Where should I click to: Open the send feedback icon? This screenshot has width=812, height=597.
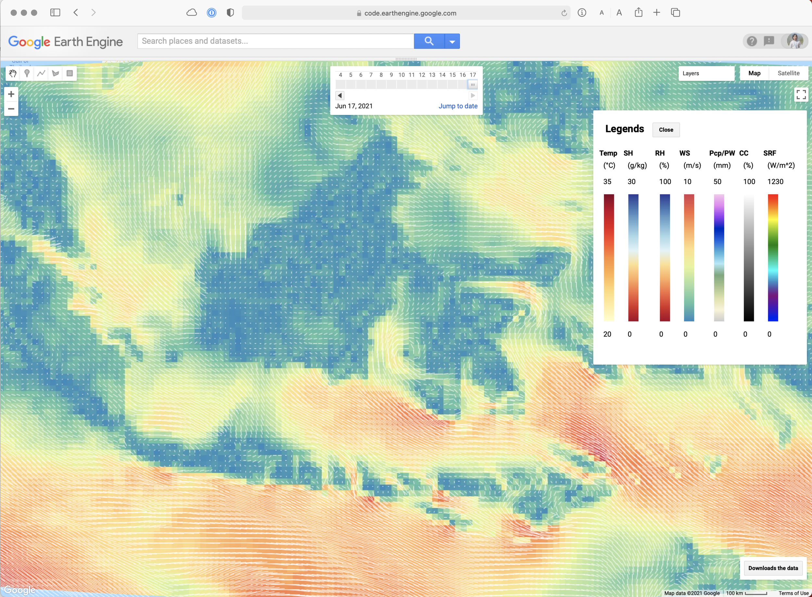(769, 41)
